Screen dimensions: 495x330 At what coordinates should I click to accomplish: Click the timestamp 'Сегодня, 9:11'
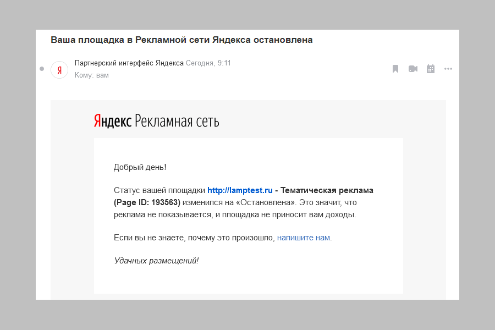pos(208,63)
